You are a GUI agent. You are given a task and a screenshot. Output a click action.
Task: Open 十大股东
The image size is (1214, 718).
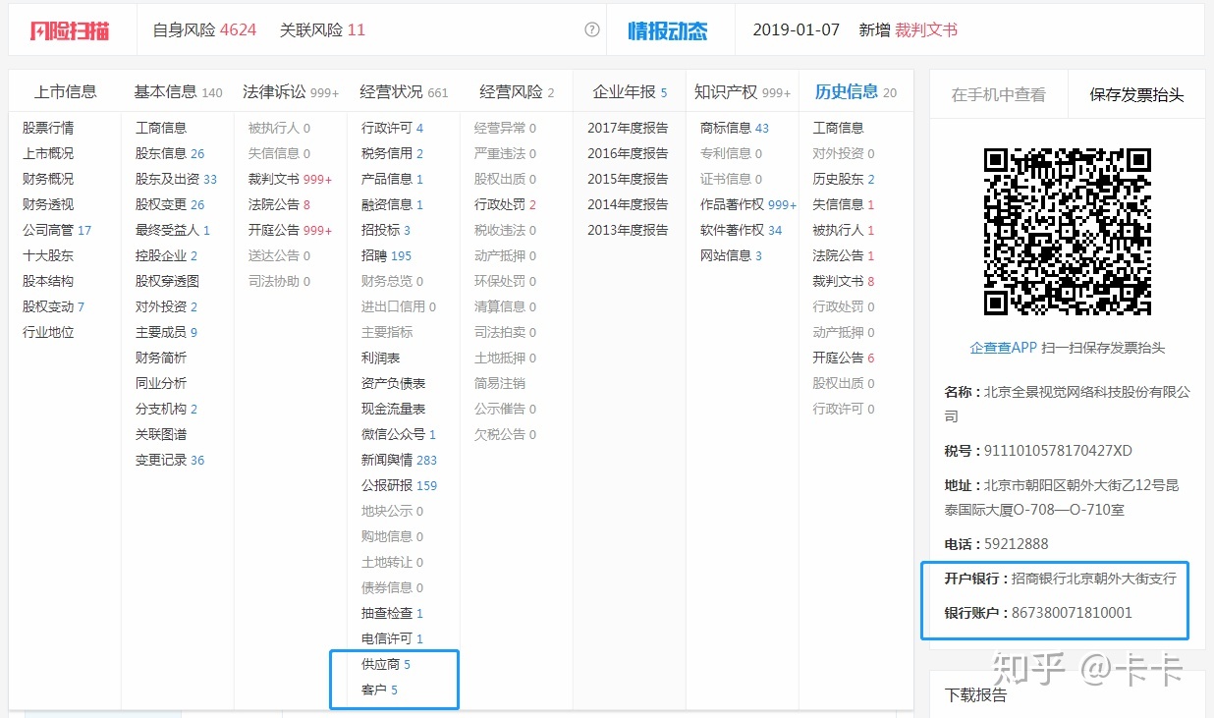[48, 255]
